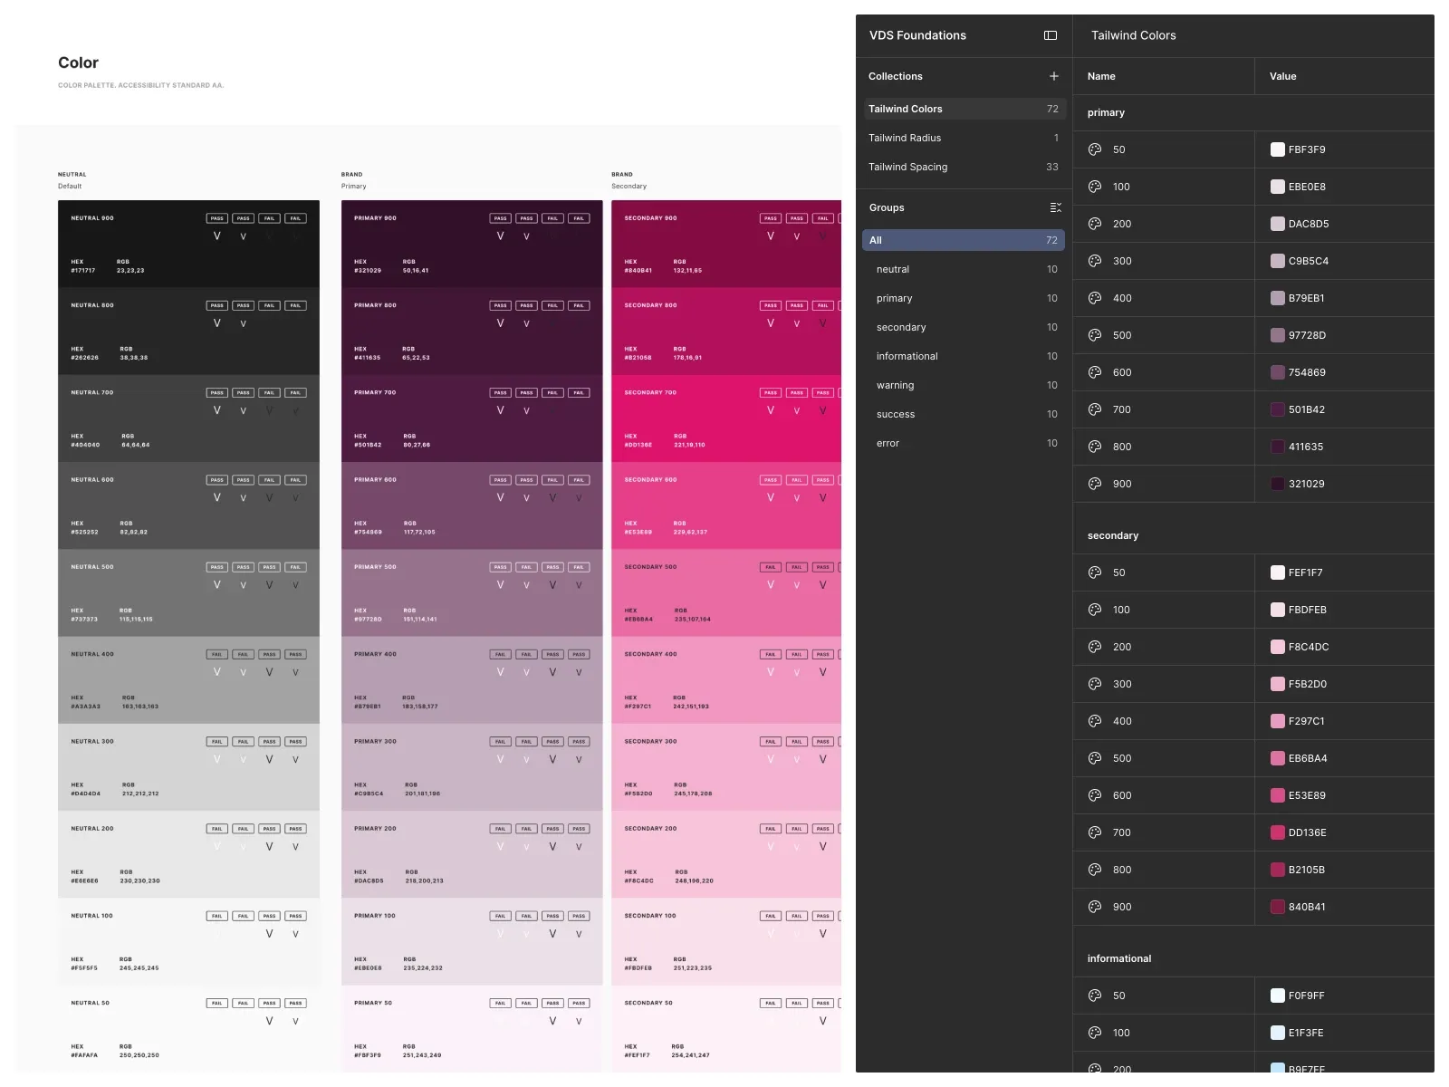
Task: Click the palette icon for secondary 800
Action: click(1095, 870)
